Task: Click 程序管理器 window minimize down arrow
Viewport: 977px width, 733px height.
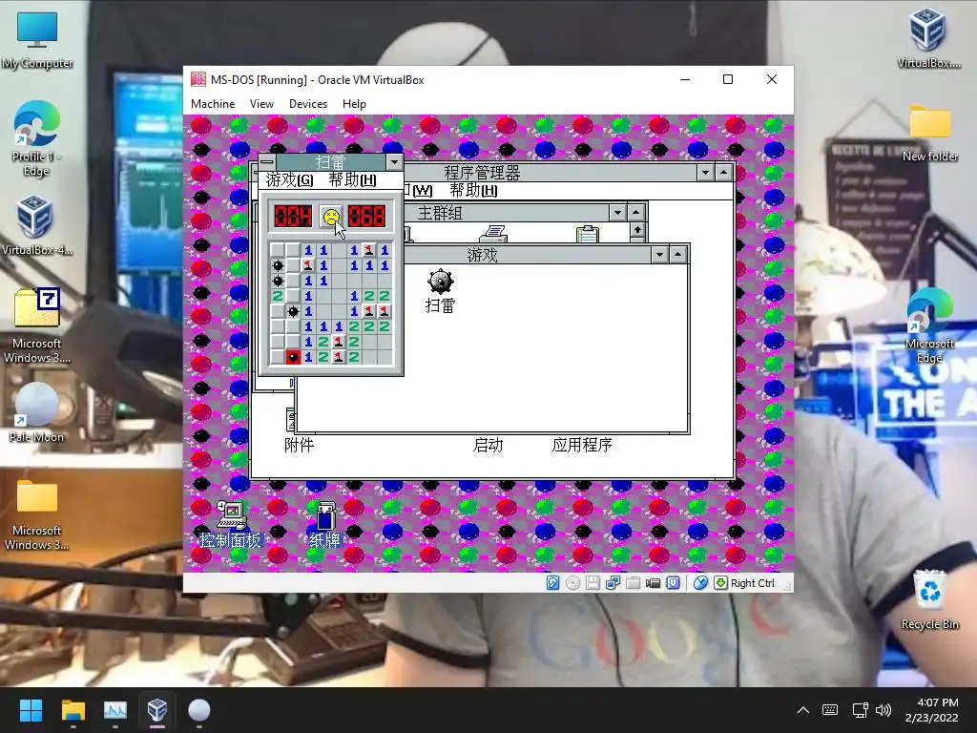Action: pyautogui.click(x=705, y=173)
